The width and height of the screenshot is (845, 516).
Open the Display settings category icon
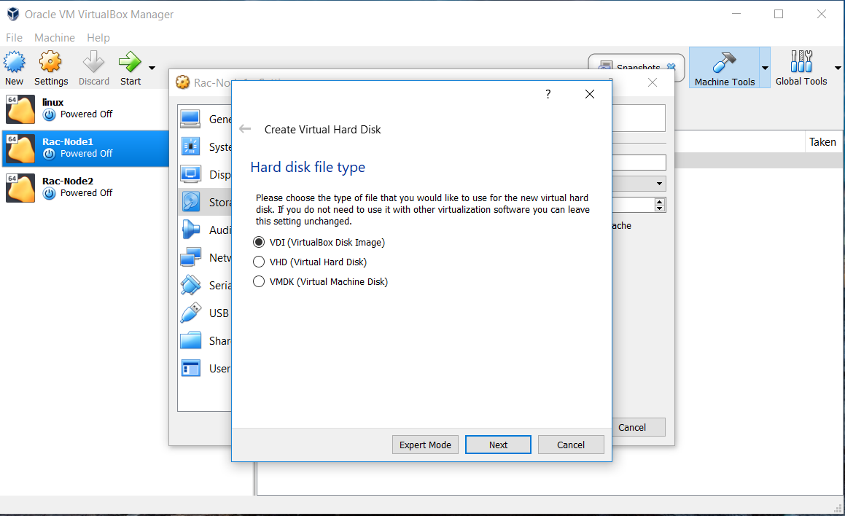pos(191,174)
